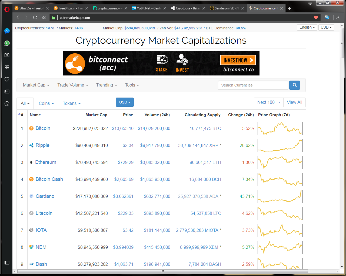This screenshot has height=276, width=346.
Task: Click the translate extension icon
Action: click(327, 18)
